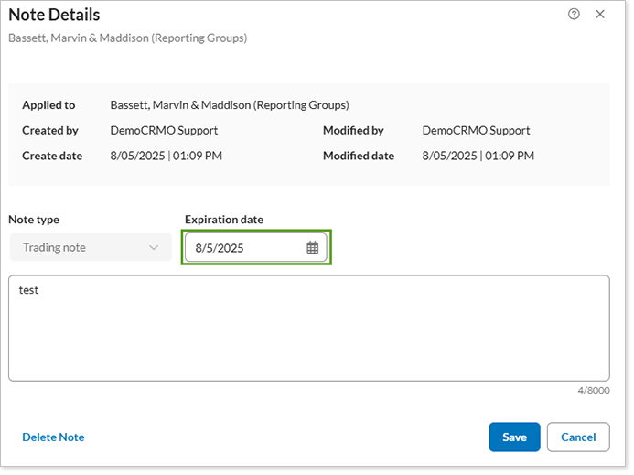Click into the note text area containing 'test'

(x=308, y=328)
